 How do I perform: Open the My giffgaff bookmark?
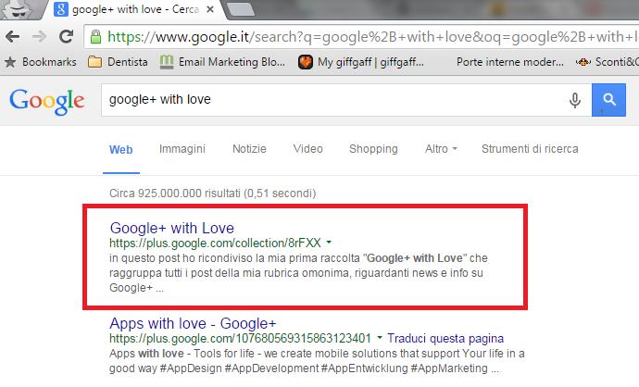(361, 62)
